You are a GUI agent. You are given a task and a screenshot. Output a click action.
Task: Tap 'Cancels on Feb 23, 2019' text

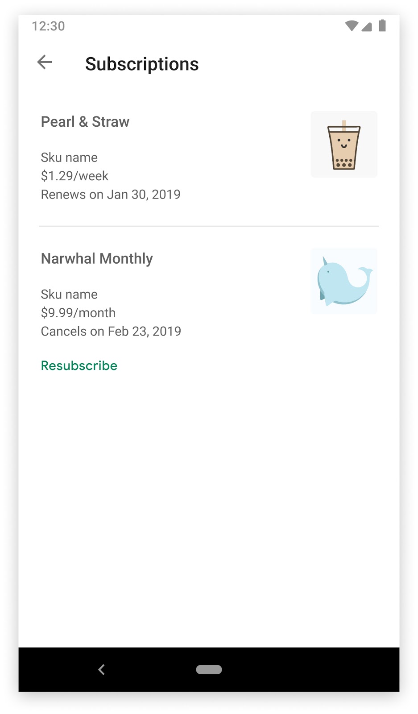(x=111, y=331)
